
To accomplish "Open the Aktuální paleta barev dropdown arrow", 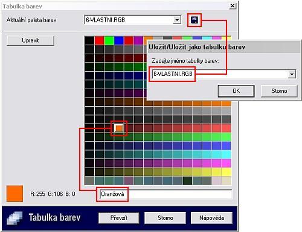I will click(x=177, y=20).
